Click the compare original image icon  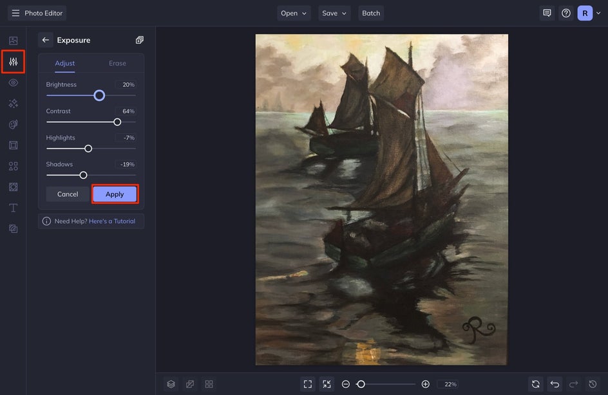(x=190, y=384)
